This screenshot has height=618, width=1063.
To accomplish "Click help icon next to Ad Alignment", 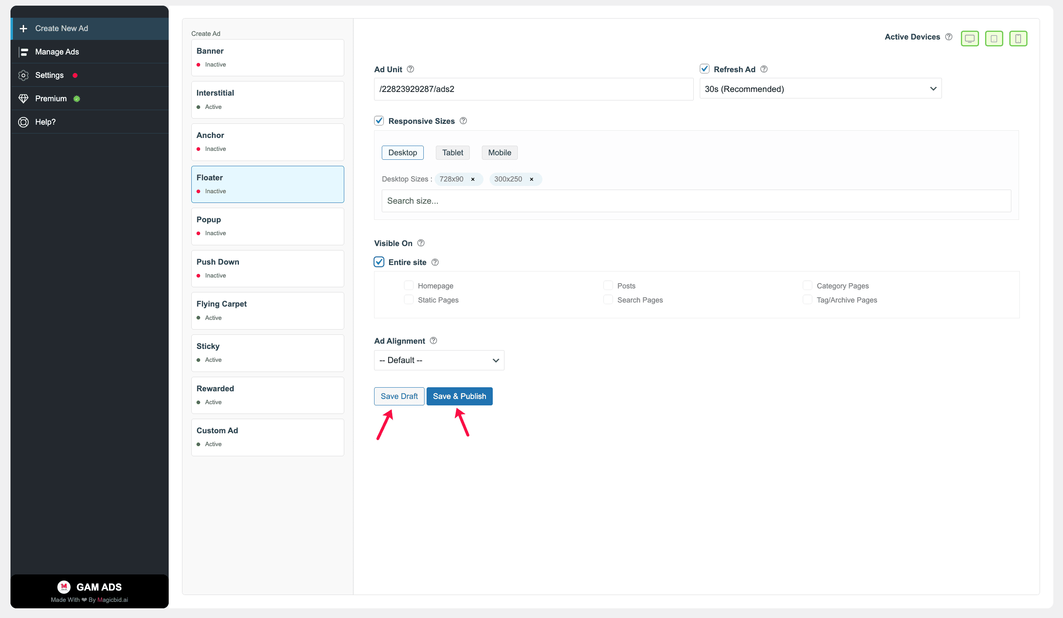I will [x=433, y=340].
